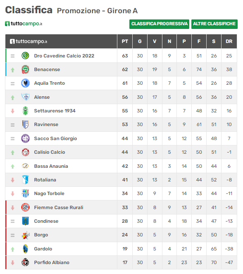243x274 pixels.
Task: Click the green up arrow beside Benacense
Action: click(12, 70)
